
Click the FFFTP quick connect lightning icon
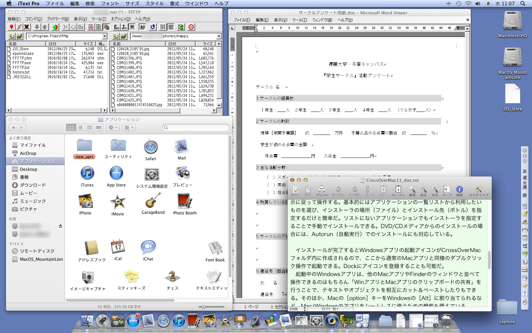coord(19,27)
